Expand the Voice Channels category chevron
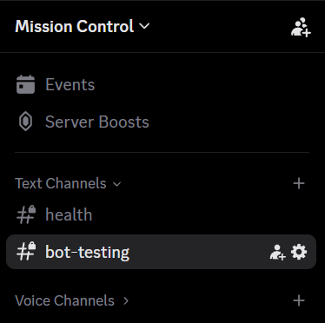This screenshot has width=325, height=323. tap(126, 301)
